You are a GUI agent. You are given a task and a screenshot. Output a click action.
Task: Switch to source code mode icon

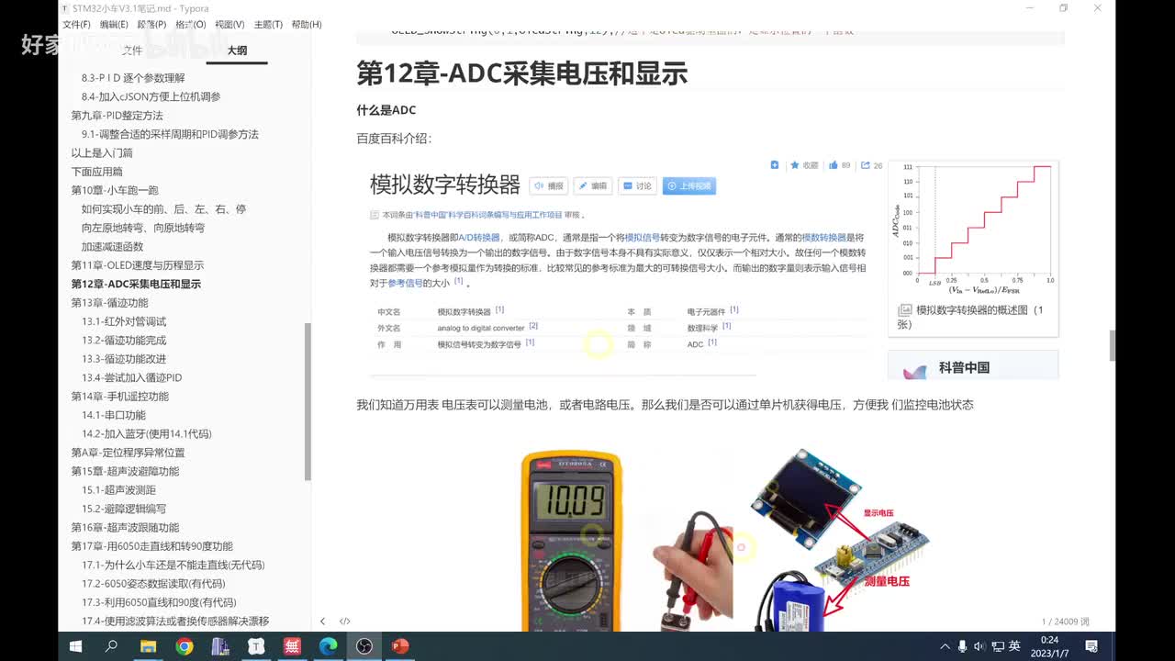click(x=345, y=622)
